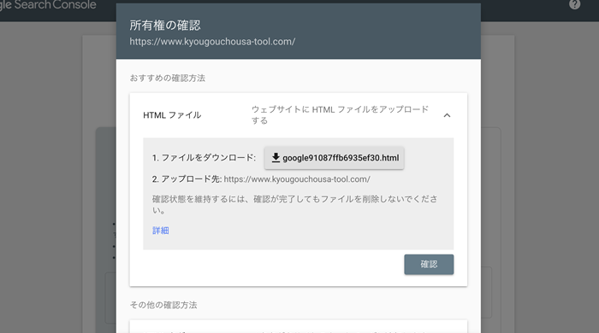The height and width of the screenshot is (333, 599).
Task: Expand the partially visible method card below
Action: coord(299,326)
